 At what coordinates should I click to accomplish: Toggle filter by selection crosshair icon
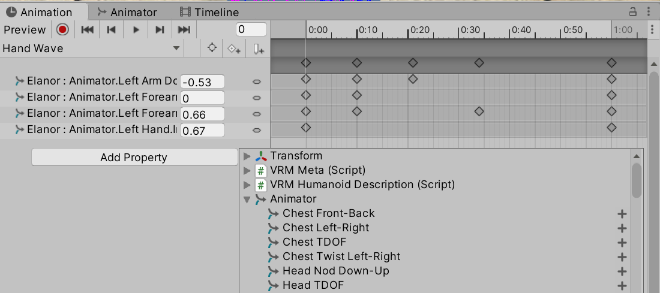[212, 48]
